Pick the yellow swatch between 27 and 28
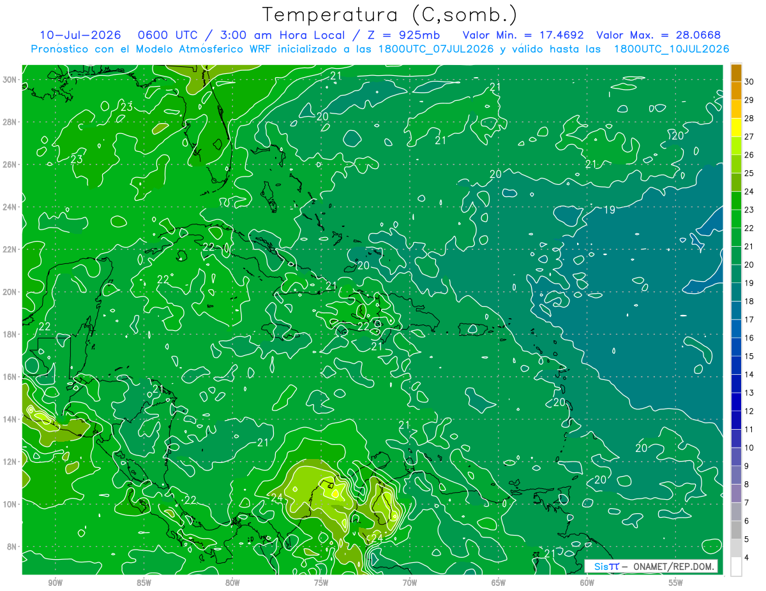 (x=736, y=128)
